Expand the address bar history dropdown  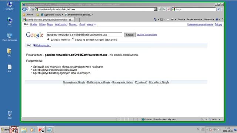(x=155, y=9)
